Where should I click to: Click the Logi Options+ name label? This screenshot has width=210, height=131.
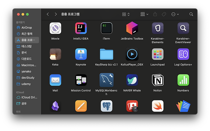click(183, 65)
